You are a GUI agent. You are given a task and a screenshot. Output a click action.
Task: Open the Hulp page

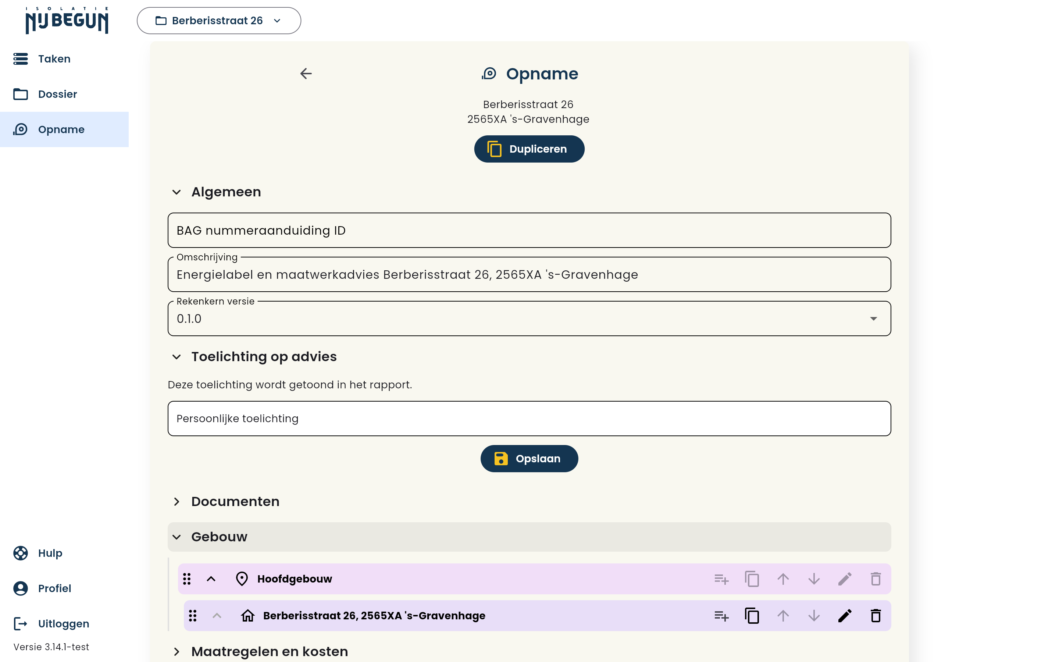(64, 553)
